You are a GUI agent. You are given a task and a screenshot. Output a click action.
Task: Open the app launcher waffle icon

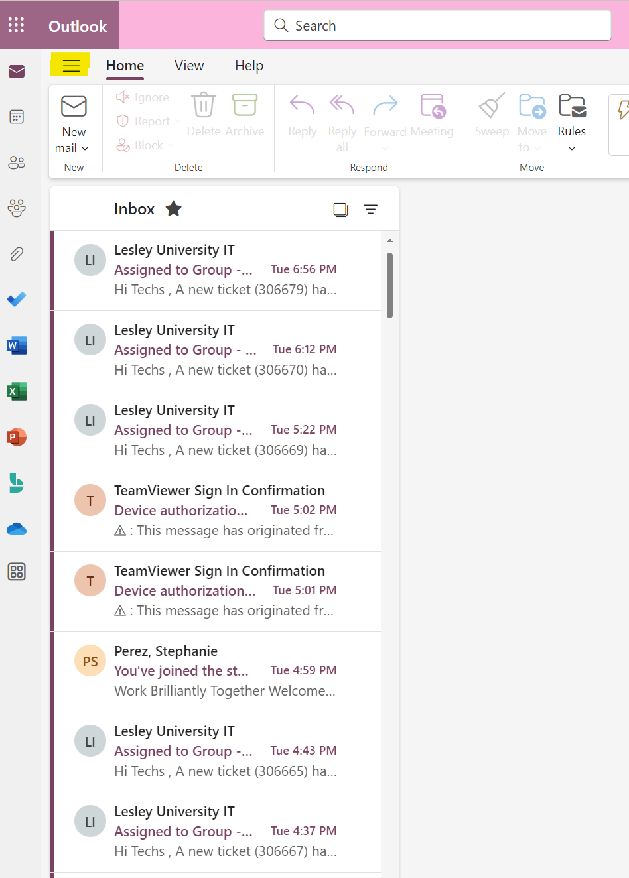tap(16, 25)
